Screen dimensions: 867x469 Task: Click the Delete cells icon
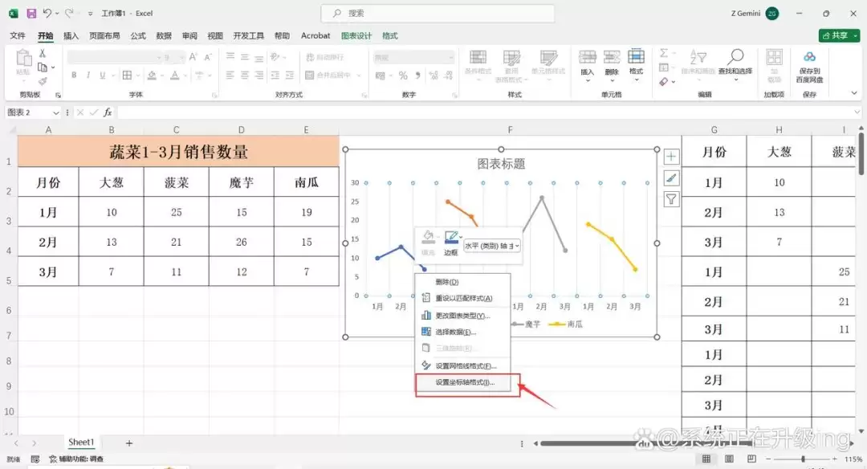[612, 57]
